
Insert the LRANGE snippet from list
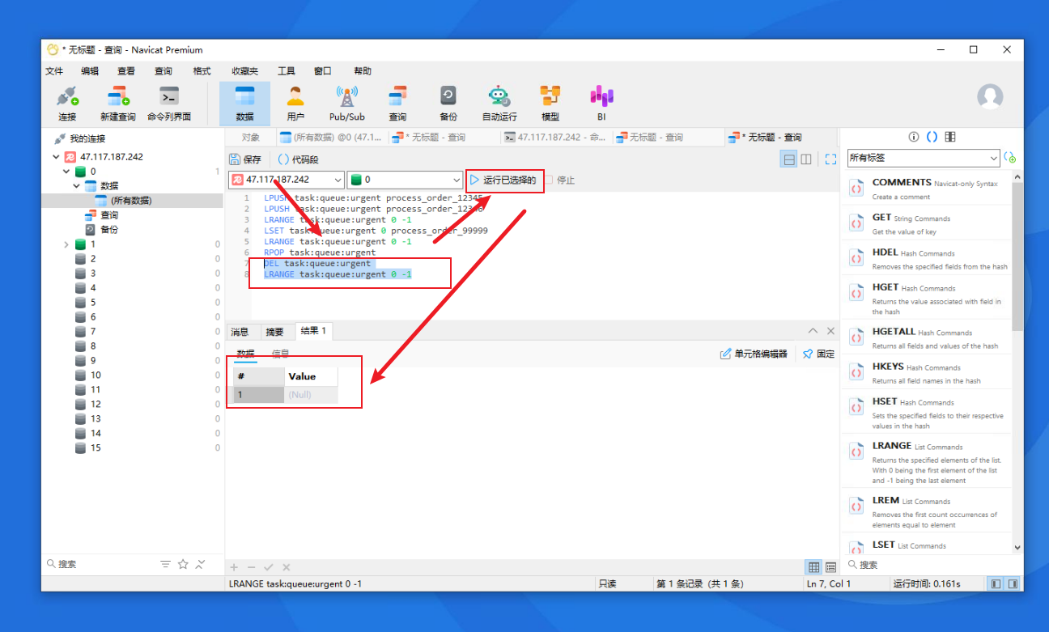coord(926,462)
